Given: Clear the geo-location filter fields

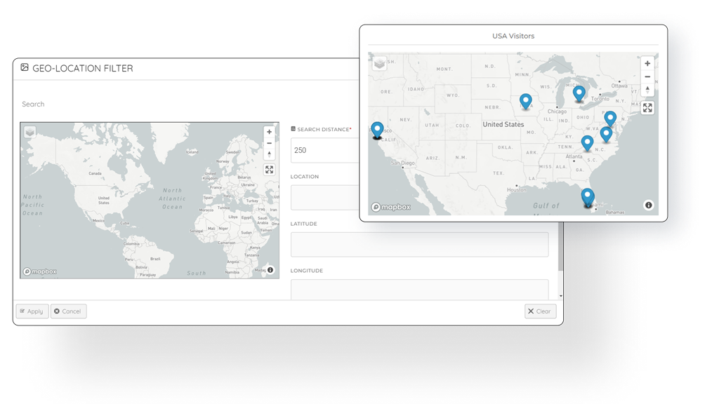Looking at the screenshot, I should pos(540,311).
